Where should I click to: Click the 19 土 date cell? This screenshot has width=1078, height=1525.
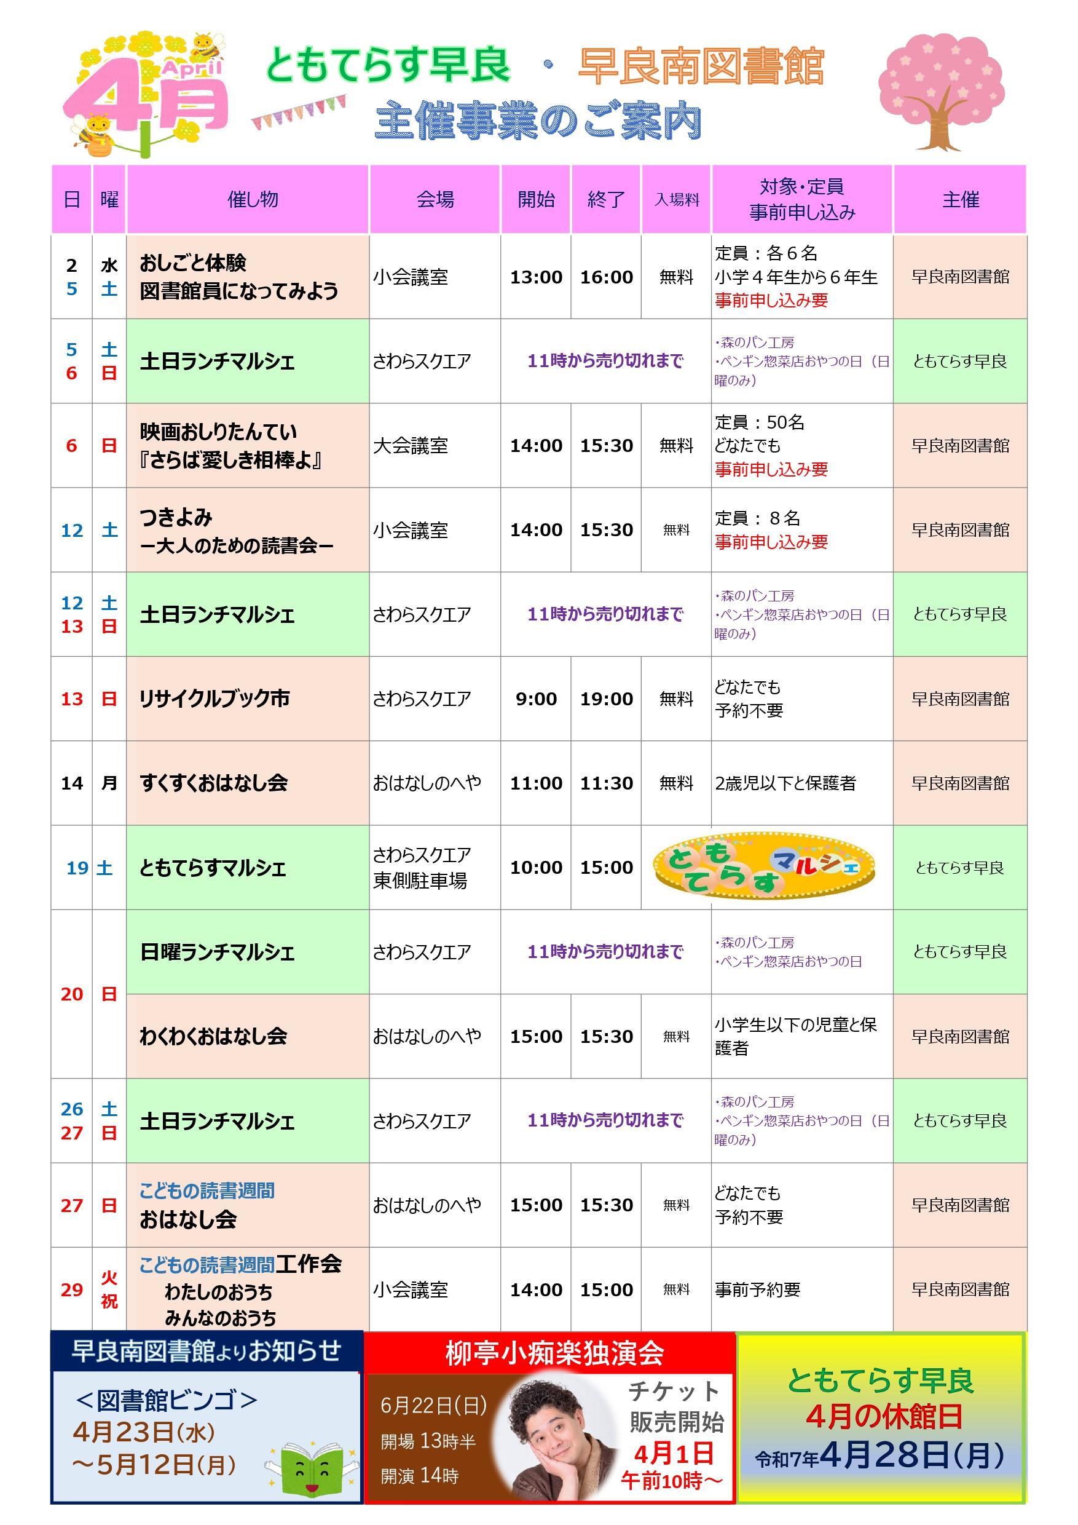coord(89,868)
